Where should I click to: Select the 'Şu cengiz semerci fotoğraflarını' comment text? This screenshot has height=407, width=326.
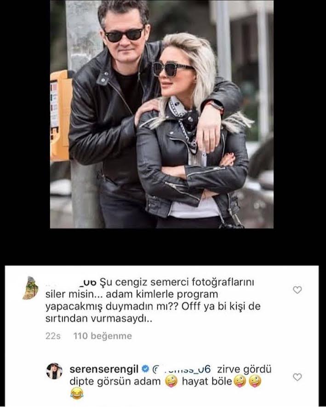pyautogui.click(x=177, y=282)
